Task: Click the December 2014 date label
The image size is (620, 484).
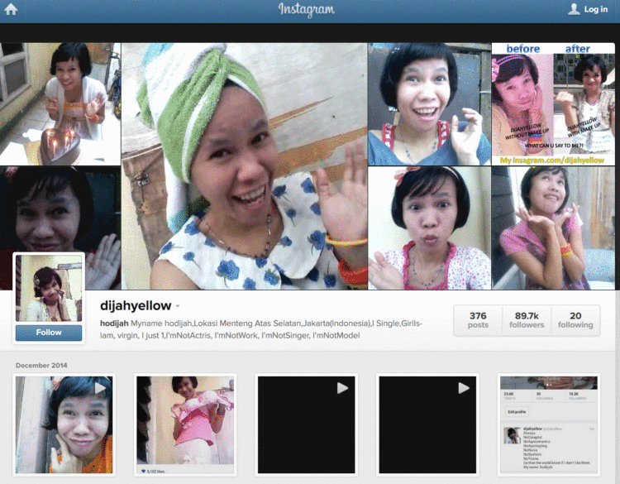Action: click(41, 366)
